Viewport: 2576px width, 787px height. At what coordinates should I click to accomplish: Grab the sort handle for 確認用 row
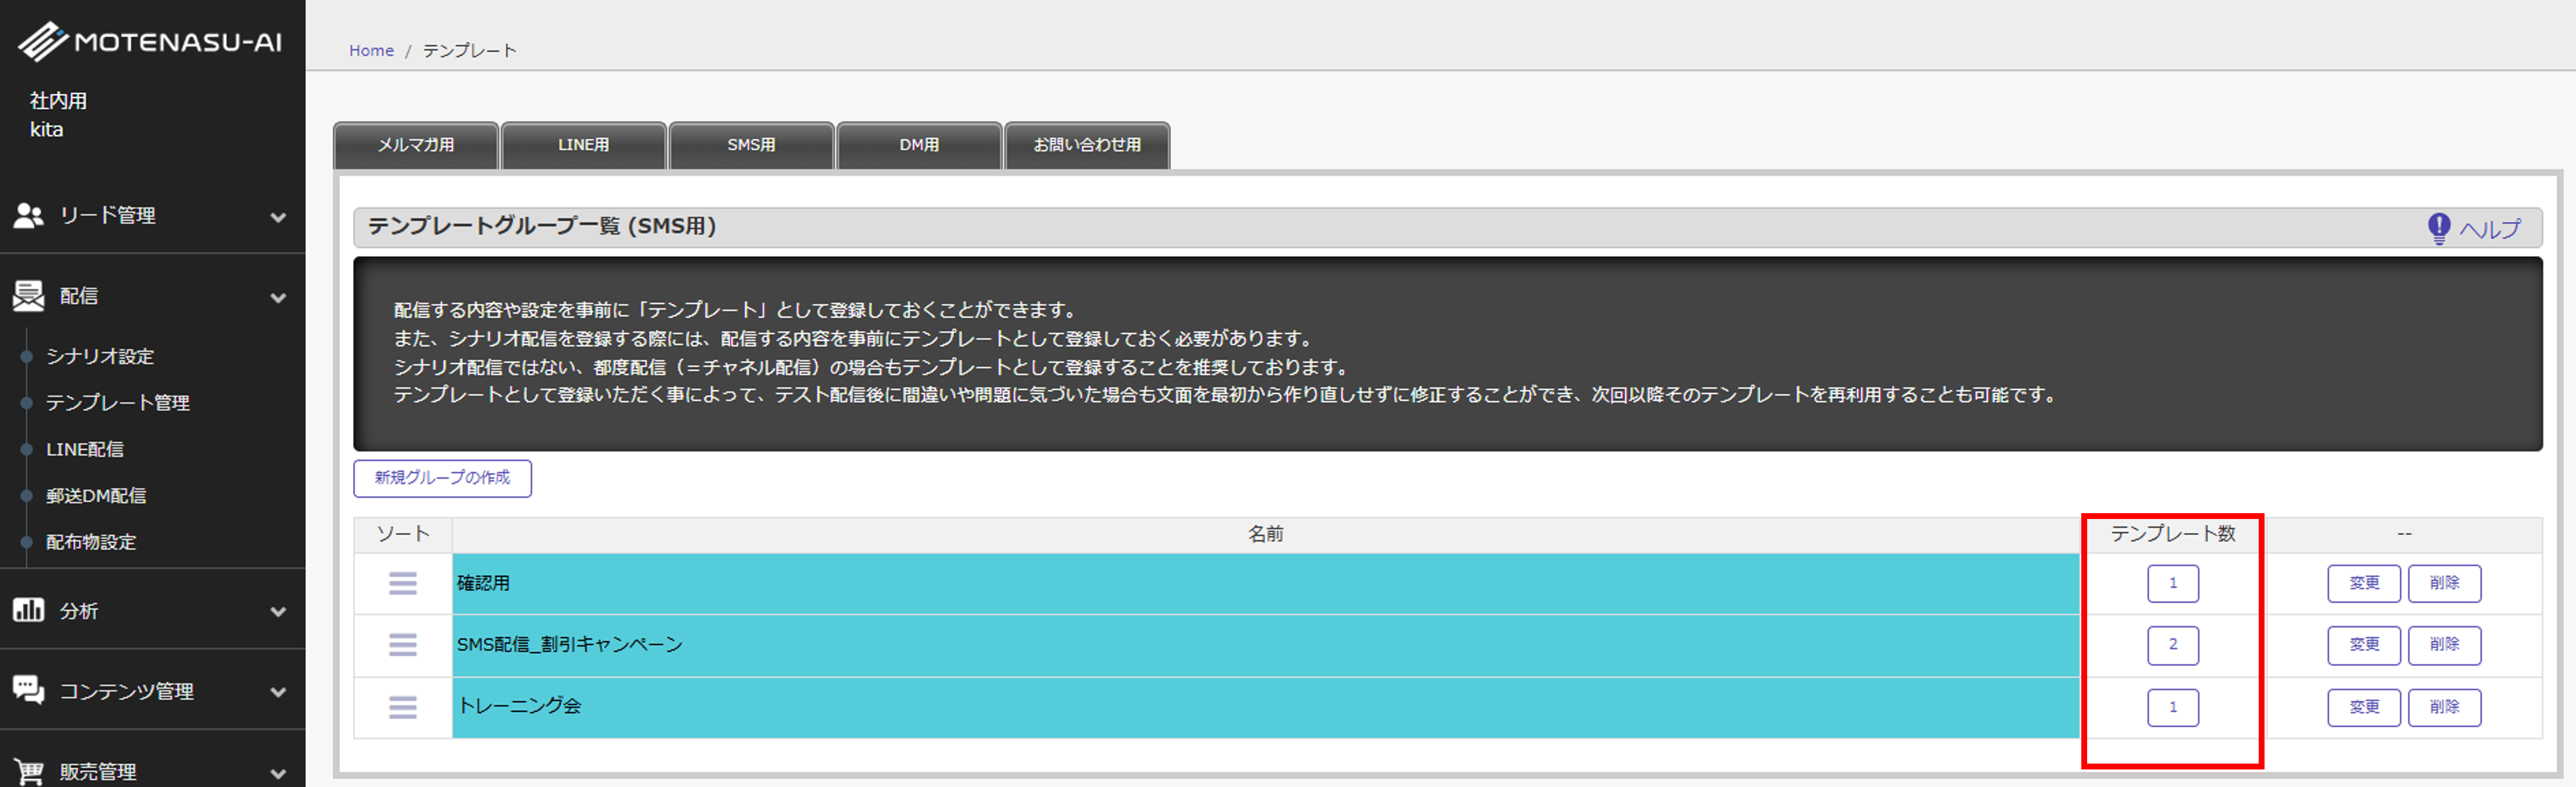coord(403,583)
